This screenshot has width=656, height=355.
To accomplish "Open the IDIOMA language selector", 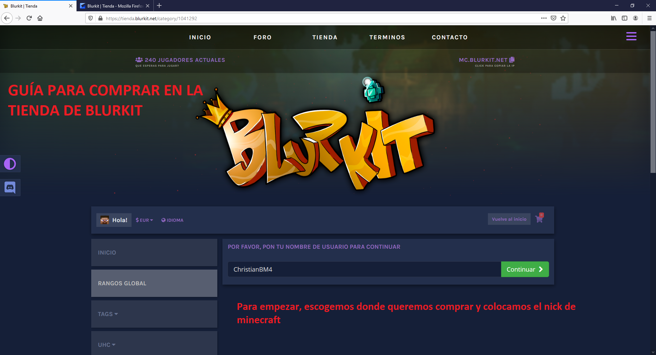I will pos(172,220).
